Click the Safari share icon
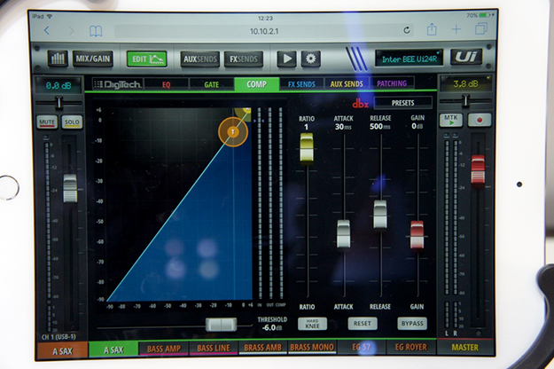 [432, 30]
